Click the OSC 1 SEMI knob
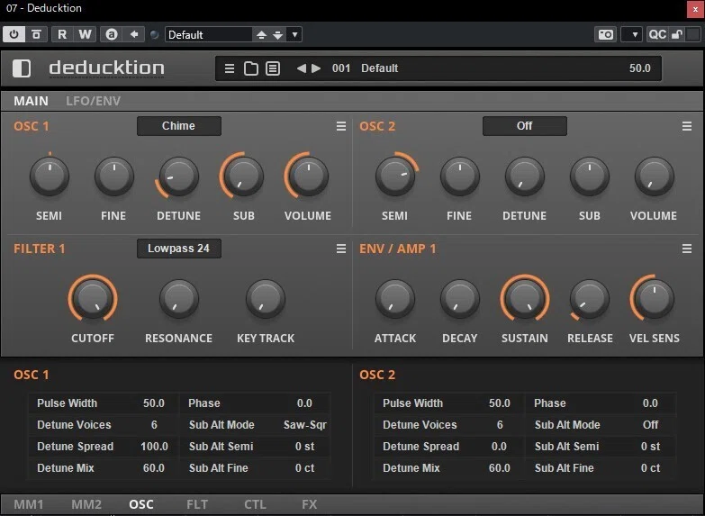705x516 pixels. point(50,177)
